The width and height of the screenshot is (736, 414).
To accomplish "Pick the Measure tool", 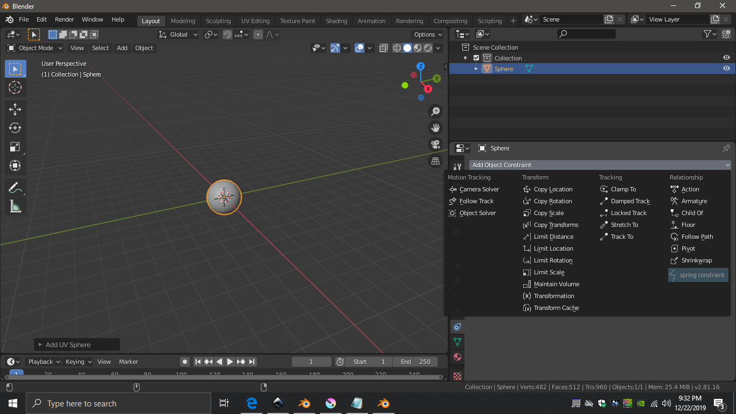I will (15, 206).
